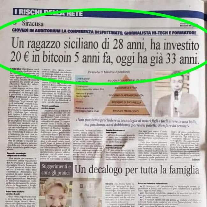This screenshot has width=207, height=207.
Task: Select the 'BISOGNI FISIOLOGICI' pyramid base
Action: pyautogui.click(x=126, y=111)
